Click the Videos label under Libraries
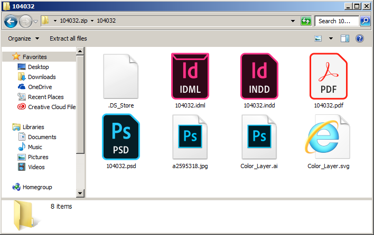Screen dimensions: 374x235 tap(36, 167)
